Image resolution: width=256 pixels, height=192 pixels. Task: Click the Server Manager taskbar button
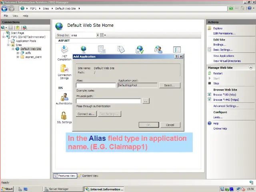point(63,189)
